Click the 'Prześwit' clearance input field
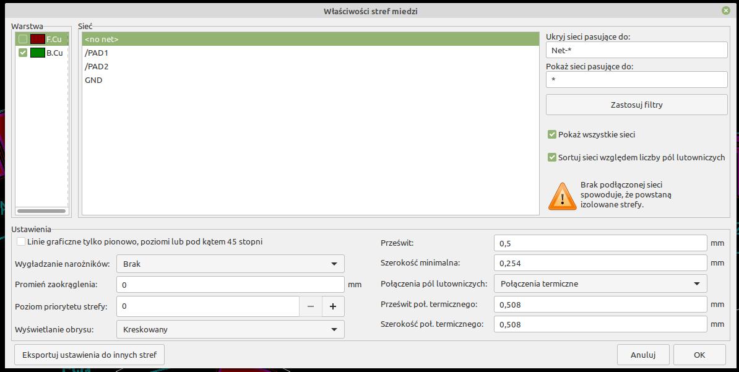This screenshot has height=372, width=739. click(x=600, y=243)
